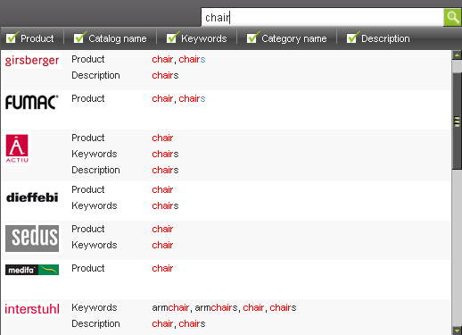The image size is (462, 335).
Task: Open the FUMAC manufacturer logo
Action: (32, 102)
